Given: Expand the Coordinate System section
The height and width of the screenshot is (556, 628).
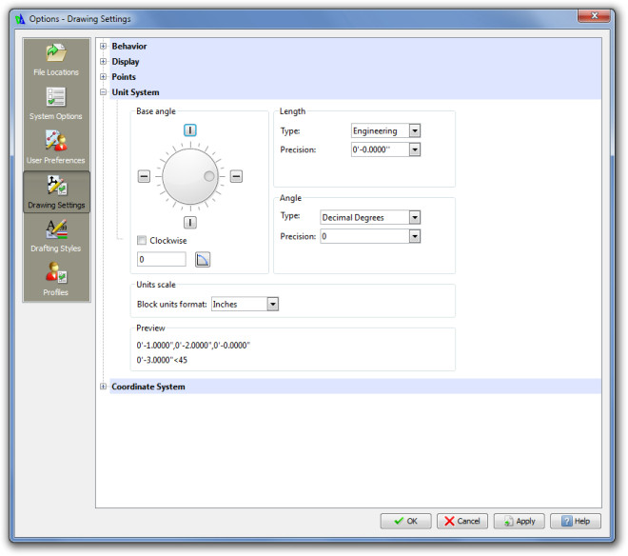Looking at the screenshot, I should coord(103,387).
